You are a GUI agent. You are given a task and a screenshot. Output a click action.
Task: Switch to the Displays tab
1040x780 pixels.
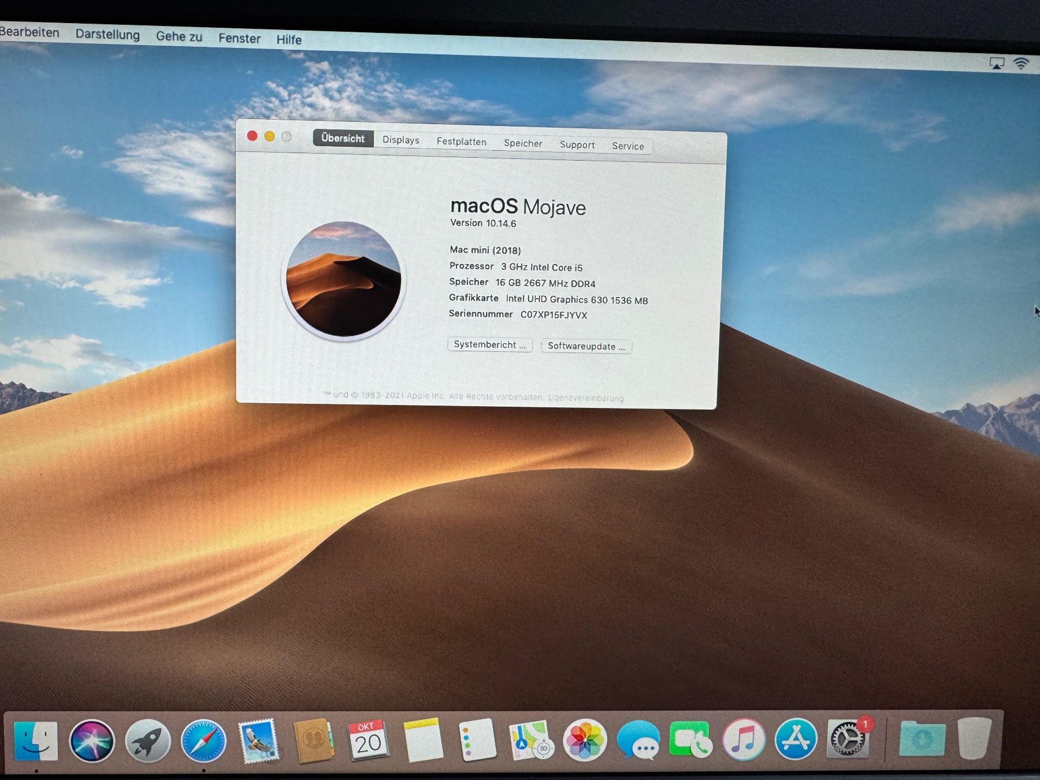point(401,140)
